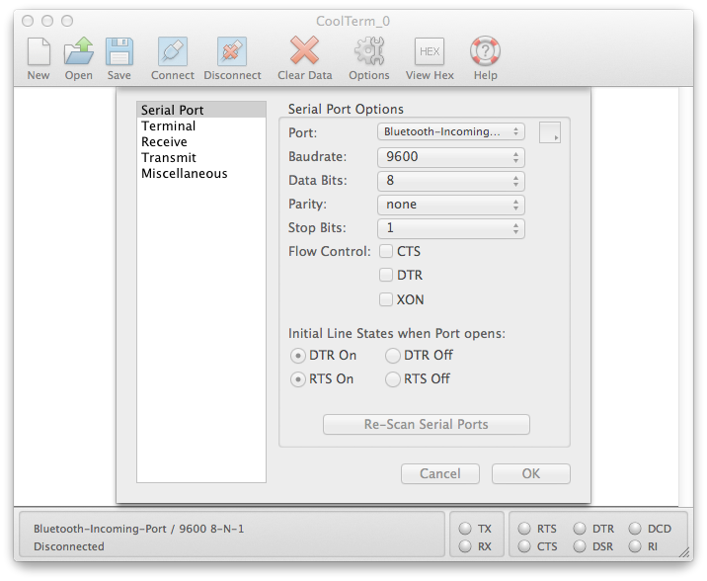Open the Parity dropdown
The height and width of the screenshot is (581, 707).
click(x=450, y=205)
